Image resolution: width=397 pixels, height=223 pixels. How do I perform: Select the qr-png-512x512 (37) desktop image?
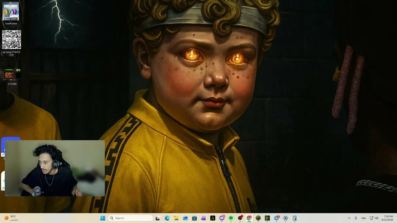11,43
